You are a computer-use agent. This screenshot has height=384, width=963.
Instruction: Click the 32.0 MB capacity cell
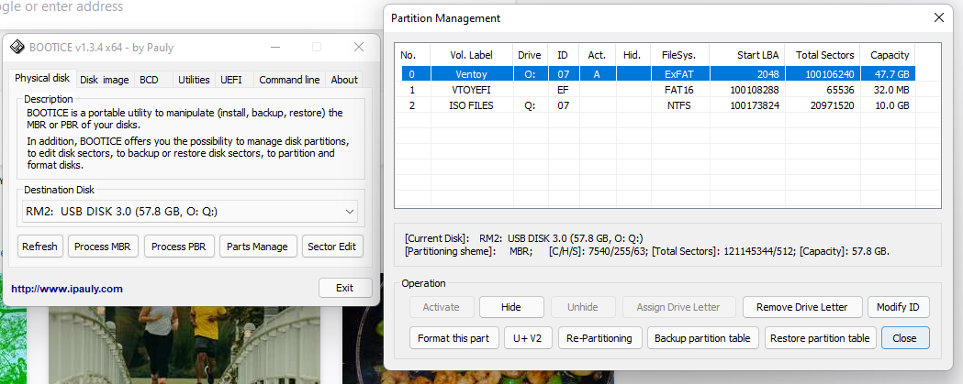(888, 90)
